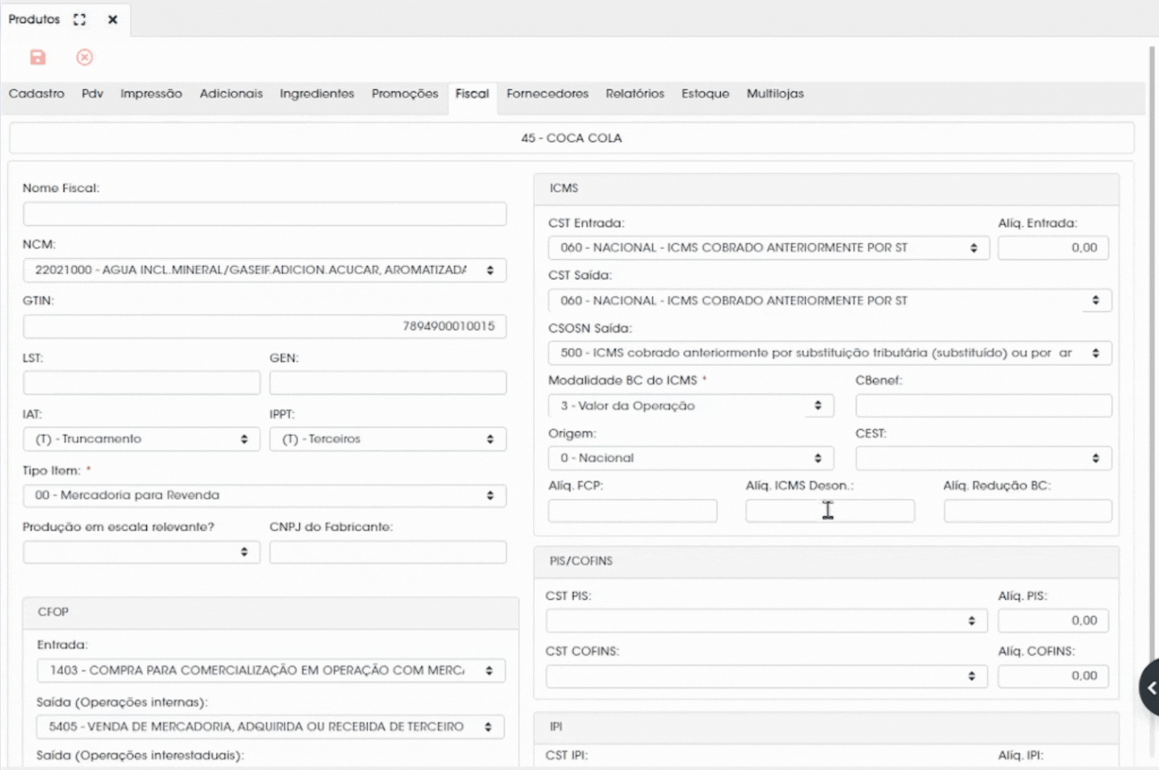
Task: Open the Pdv tab
Action: pos(92,94)
